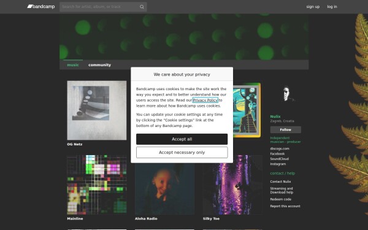The height and width of the screenshot is (230, 368).
Task: Click the Mainline album title
Action: click(x=75, y=218)
